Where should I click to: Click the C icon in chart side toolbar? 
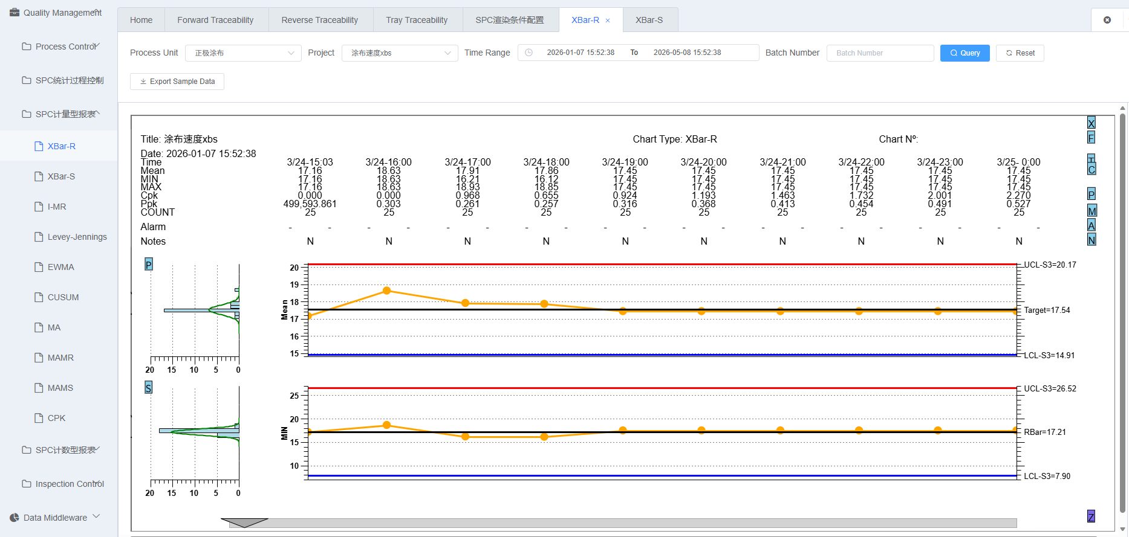pos(1091,169)
